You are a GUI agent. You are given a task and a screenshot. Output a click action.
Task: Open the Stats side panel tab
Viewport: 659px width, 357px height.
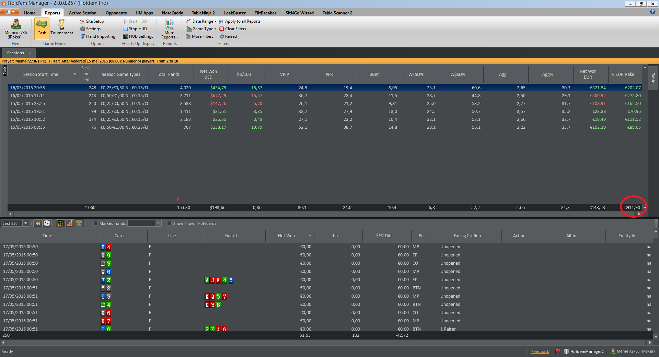[4, 71]
